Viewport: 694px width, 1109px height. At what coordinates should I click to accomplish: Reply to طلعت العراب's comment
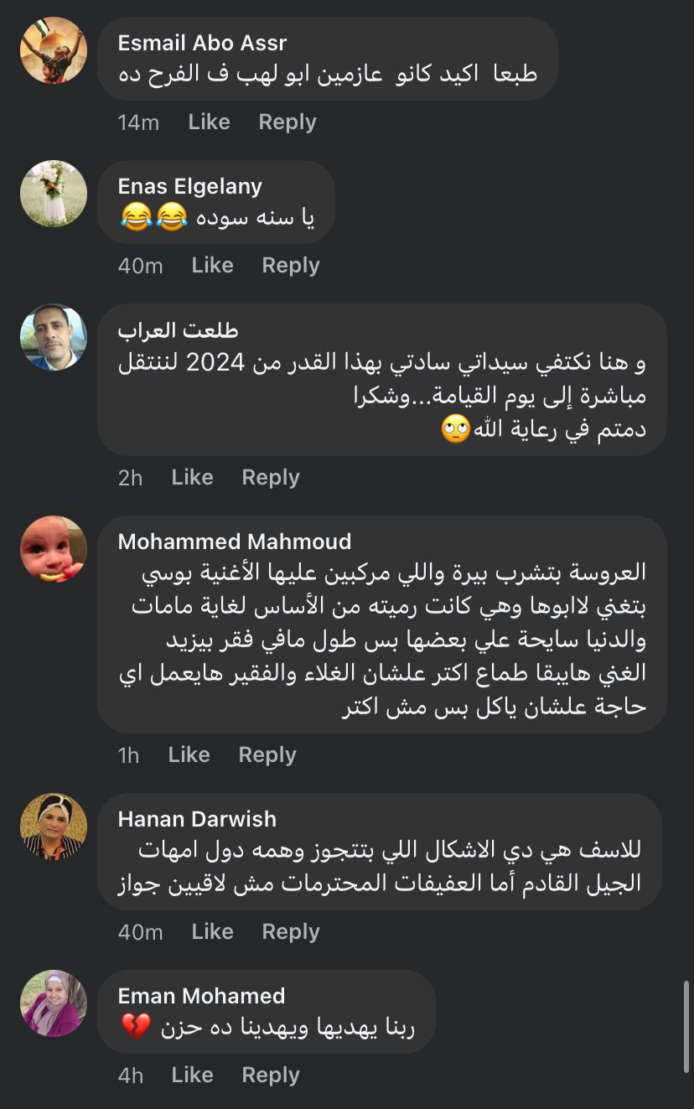coord(270,478)
